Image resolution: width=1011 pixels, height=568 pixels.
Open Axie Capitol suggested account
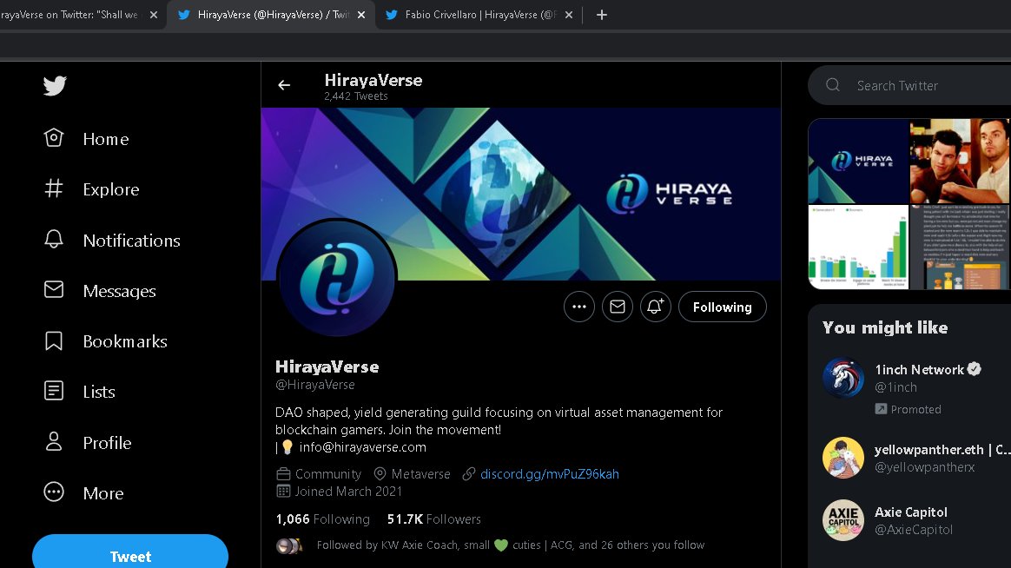[x=910, y=512]
